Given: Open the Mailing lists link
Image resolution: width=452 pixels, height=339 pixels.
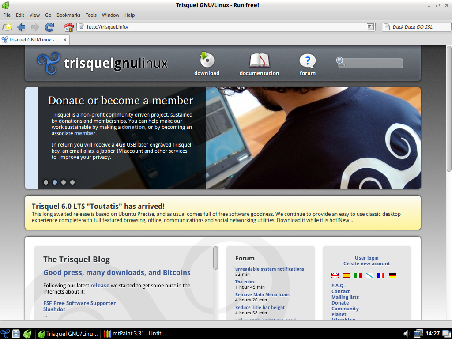Looking at the screenshot, I should pos(345,297).
